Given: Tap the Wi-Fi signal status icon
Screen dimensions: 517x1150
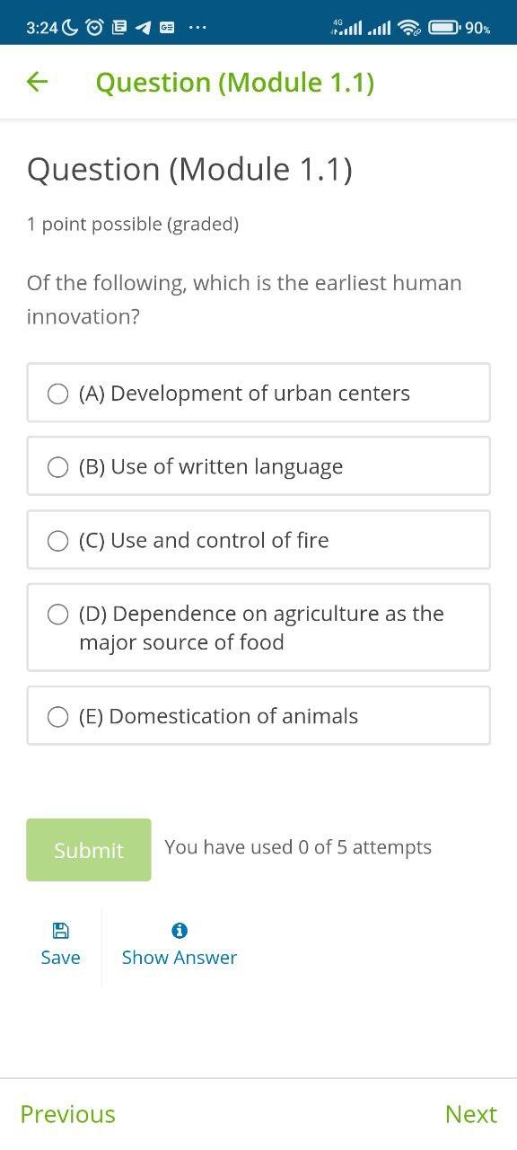Looking at the screenshot, I should tap(409, 28).
